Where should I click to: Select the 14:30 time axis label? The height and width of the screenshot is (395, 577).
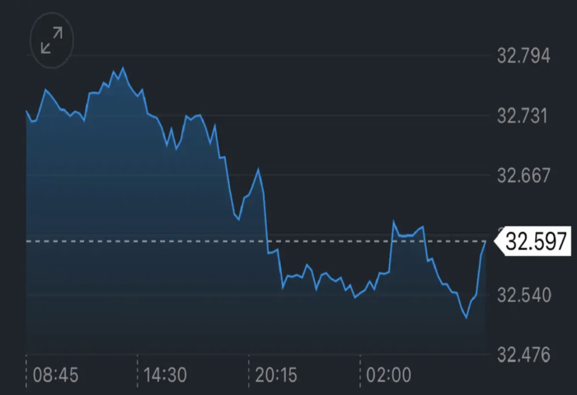165,376
